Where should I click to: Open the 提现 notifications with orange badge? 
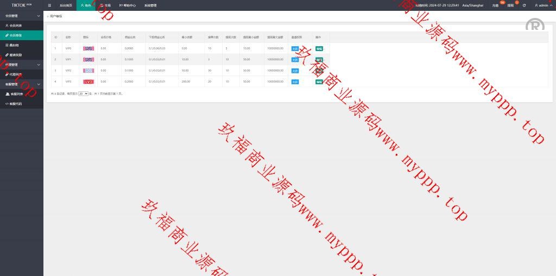[510, 5]
